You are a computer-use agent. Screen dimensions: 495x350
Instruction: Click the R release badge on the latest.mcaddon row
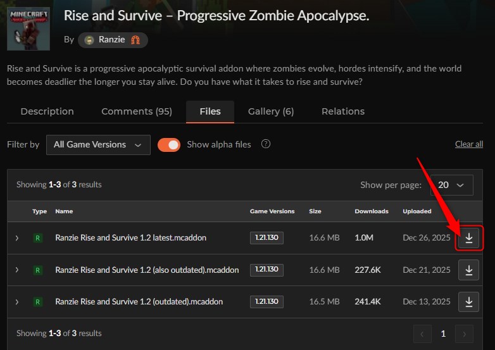[37, 237]
